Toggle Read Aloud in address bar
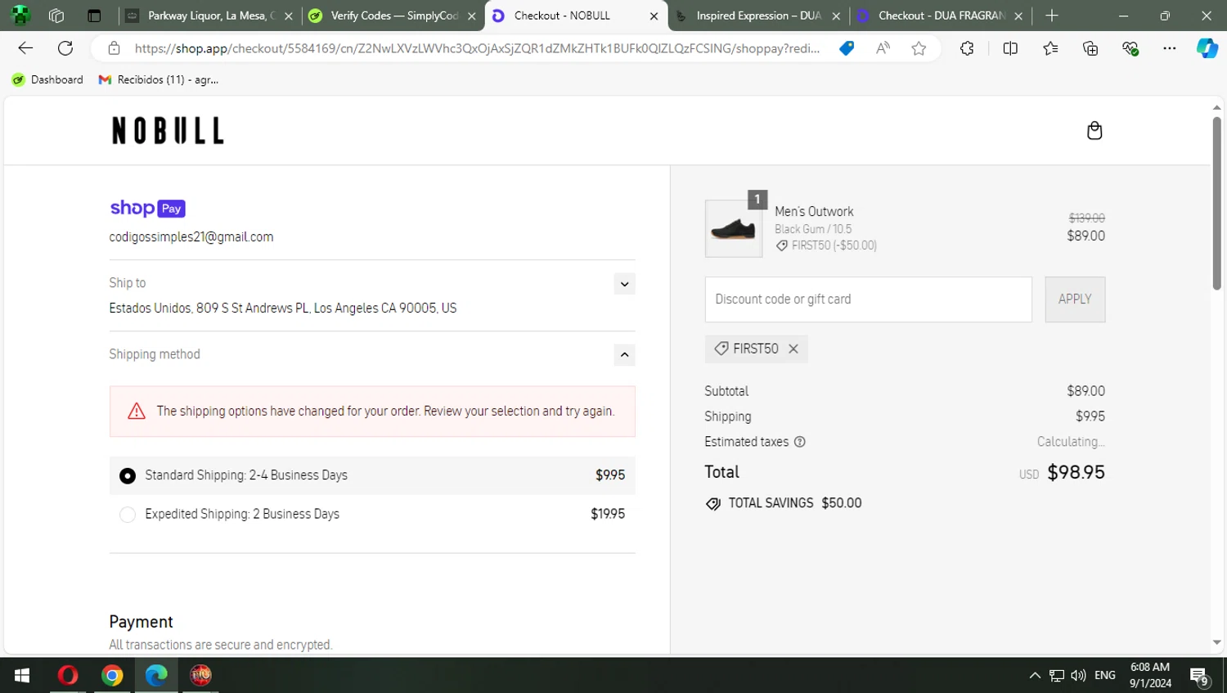The height and width of the screenshot is (693, 1227). click(883, 48)
